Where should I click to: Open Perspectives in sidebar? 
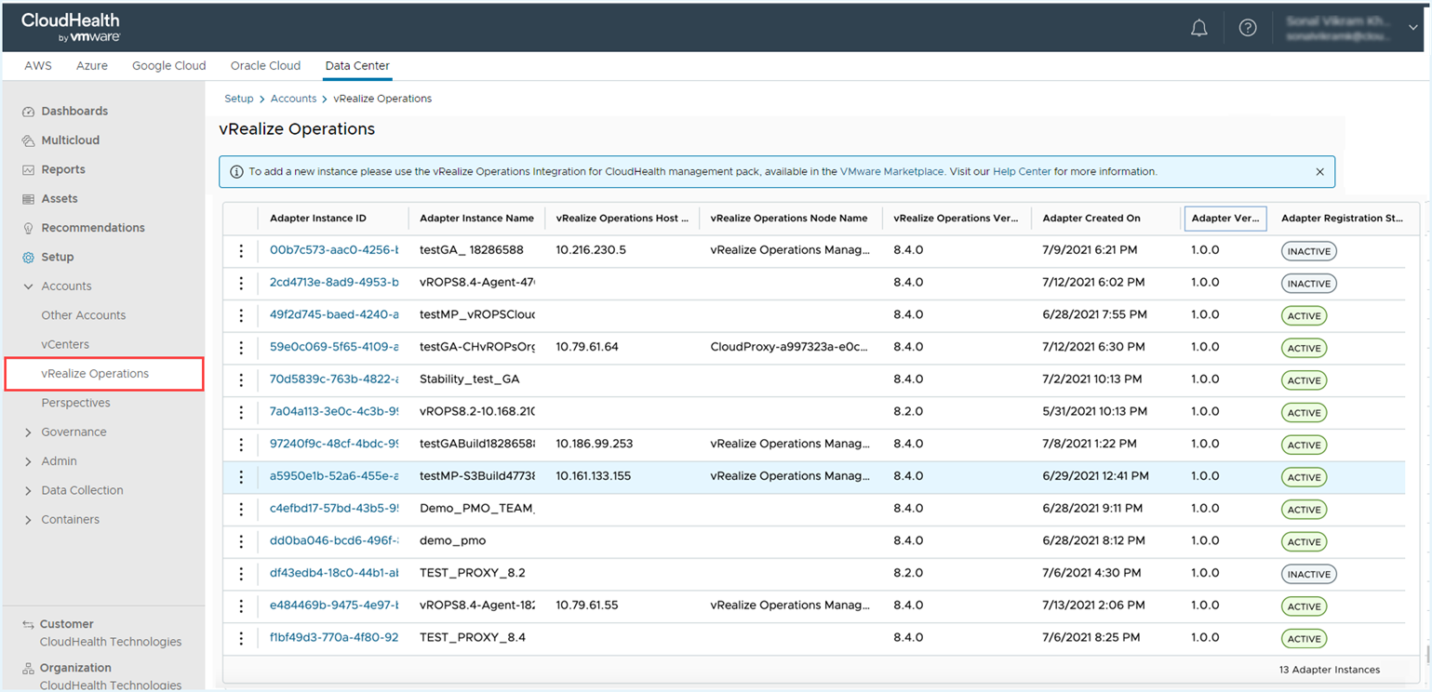click(x=75, y=403)
